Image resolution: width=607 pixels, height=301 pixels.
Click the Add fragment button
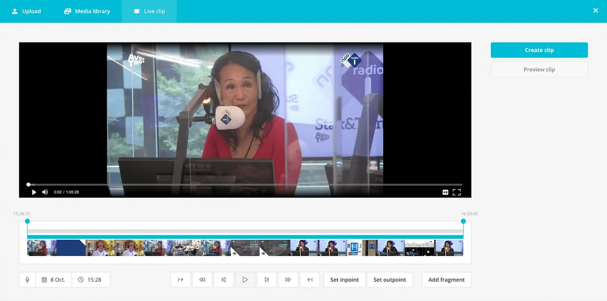[446, 280]
